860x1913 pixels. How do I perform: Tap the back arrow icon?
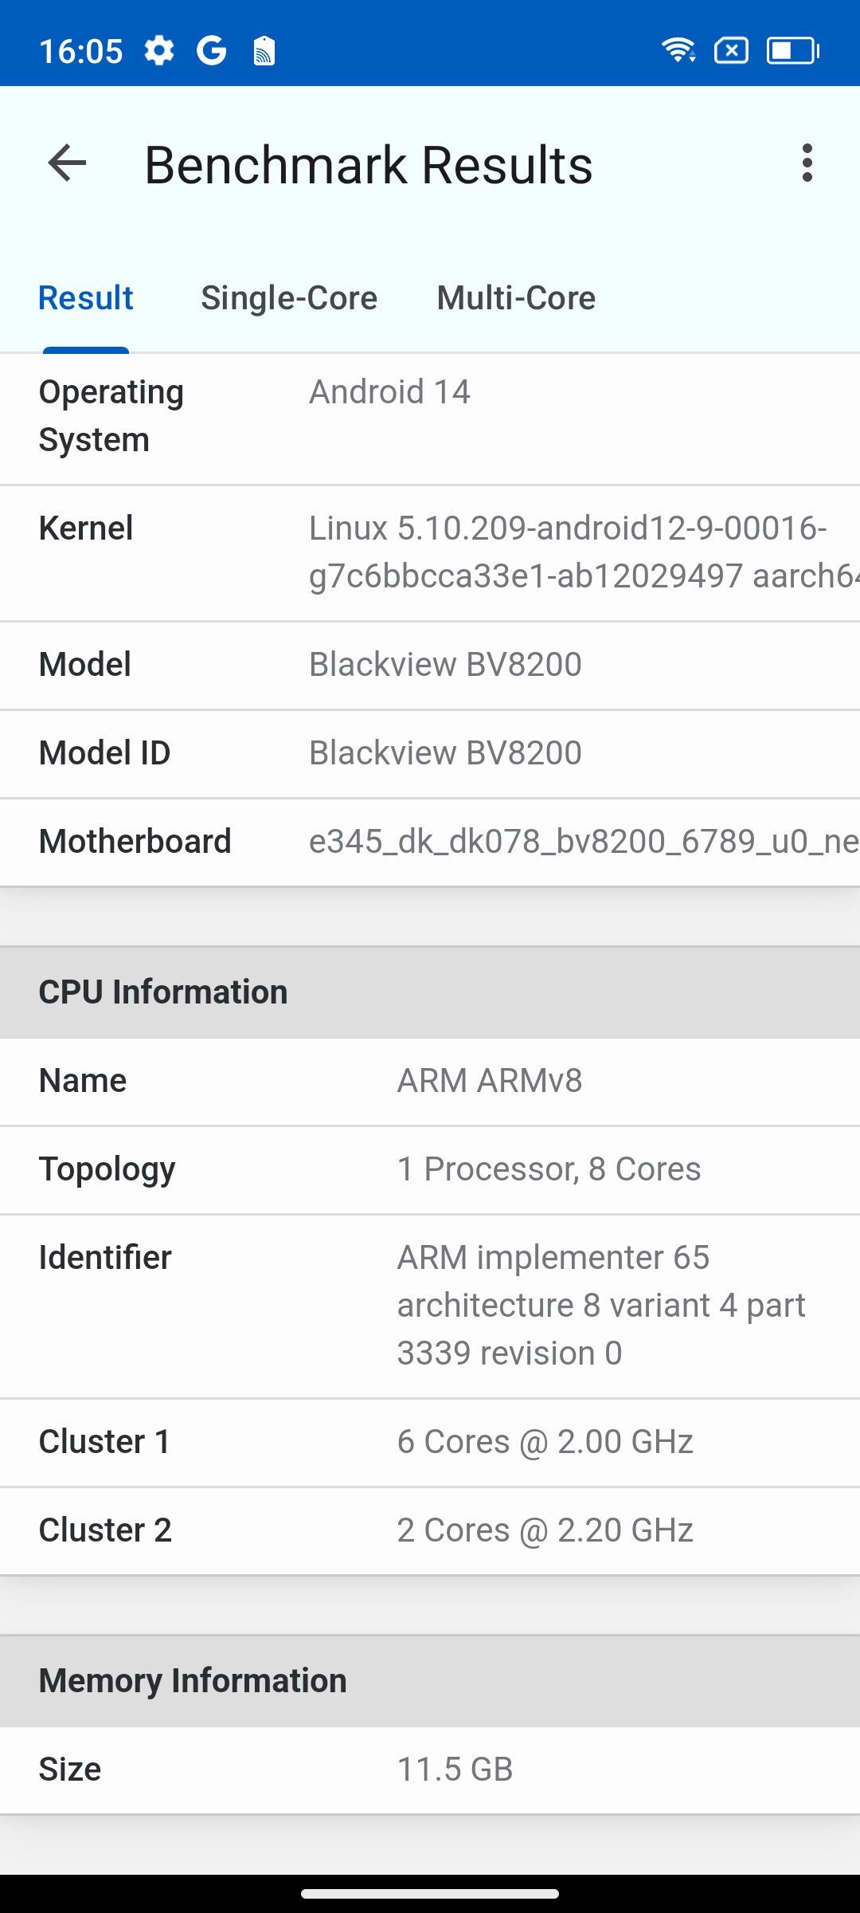(67, 164)
